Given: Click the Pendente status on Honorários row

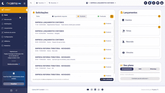Looking at the screenshot, I should click(x=108, y=32).
